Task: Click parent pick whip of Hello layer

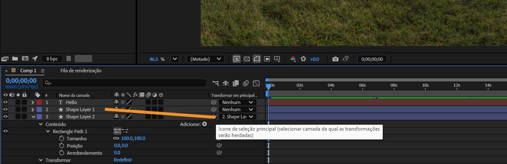Action: coord(213,102)
